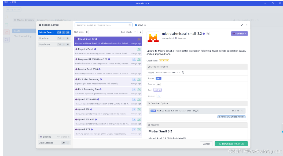Select the Magistral Small model row
Image resolution: width=283 pixels, height=156 pixels.
click(x=108, y=51)
